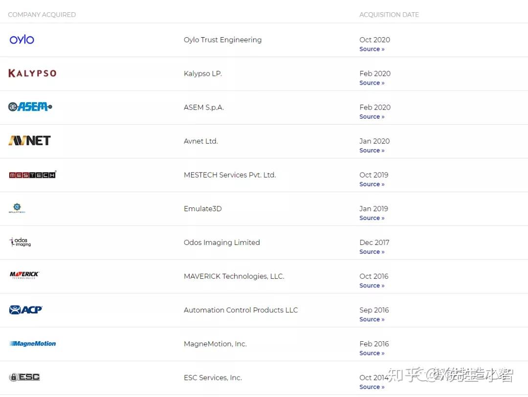Open Source link for MAVERICK Oct 2016
This screenshot has width=528, height=397.
point(372,286)
